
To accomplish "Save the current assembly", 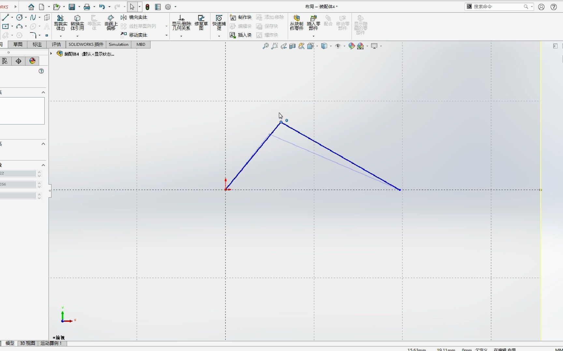I will pos(72,7).
